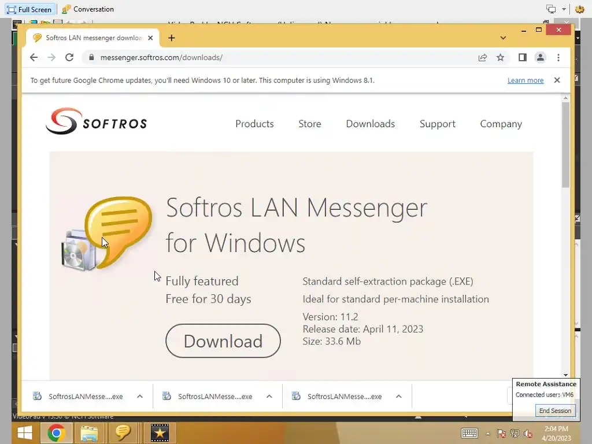The image size is (592, 444).
Task: Toggle Full Screen in remote toolbar
Action: point(29,9)
